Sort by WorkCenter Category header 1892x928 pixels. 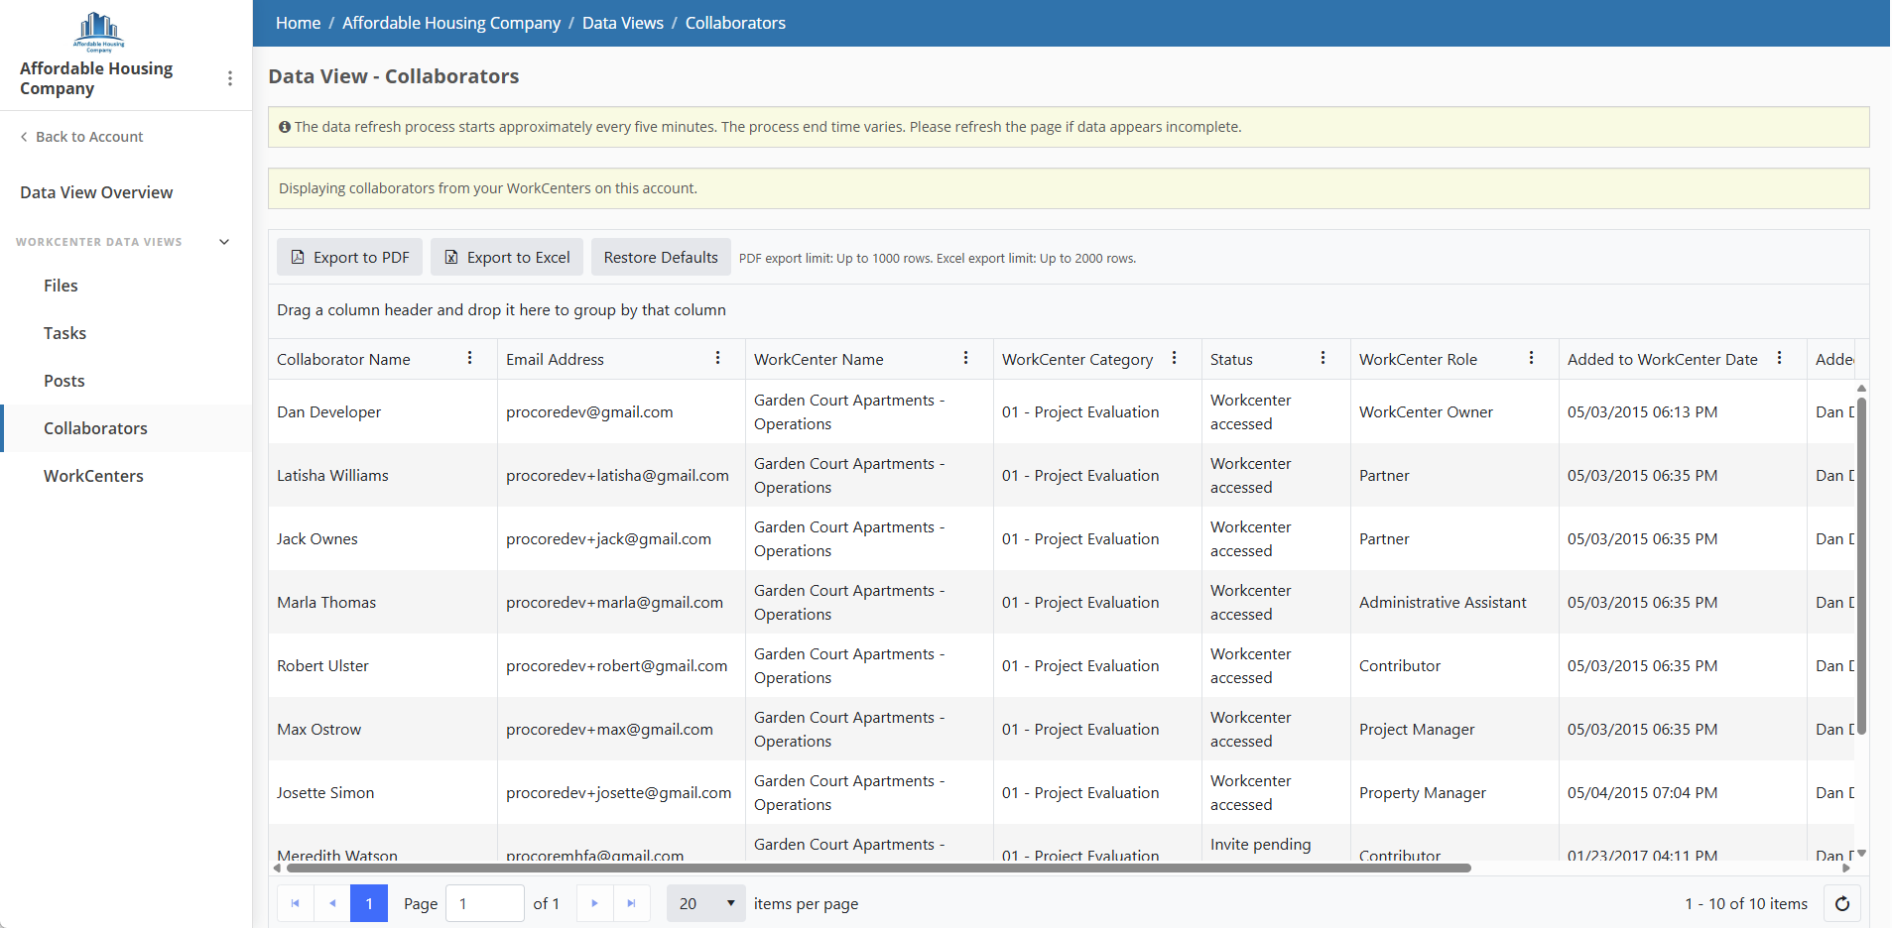[1077, 359]
